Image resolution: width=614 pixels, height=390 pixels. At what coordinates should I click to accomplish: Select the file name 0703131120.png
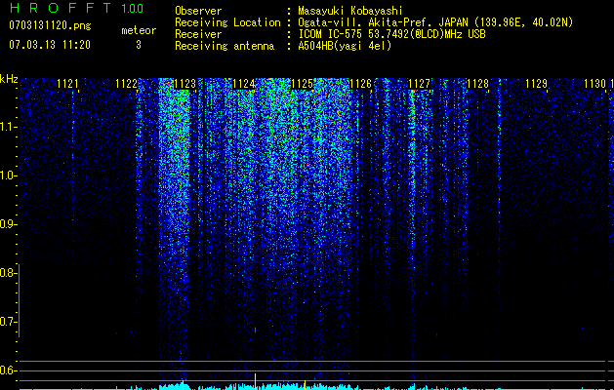(x=50, y=25)
